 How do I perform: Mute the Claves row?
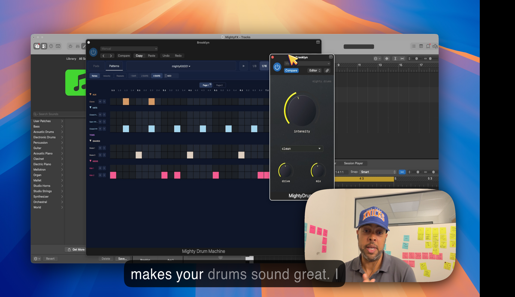[100, 102]
